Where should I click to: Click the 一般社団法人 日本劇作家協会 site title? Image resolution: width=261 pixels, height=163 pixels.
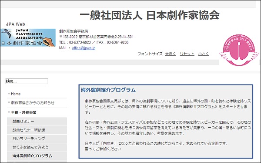(x=150, y=15)
